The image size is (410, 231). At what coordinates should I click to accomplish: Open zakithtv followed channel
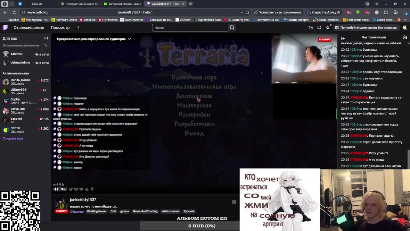point(26,54)
